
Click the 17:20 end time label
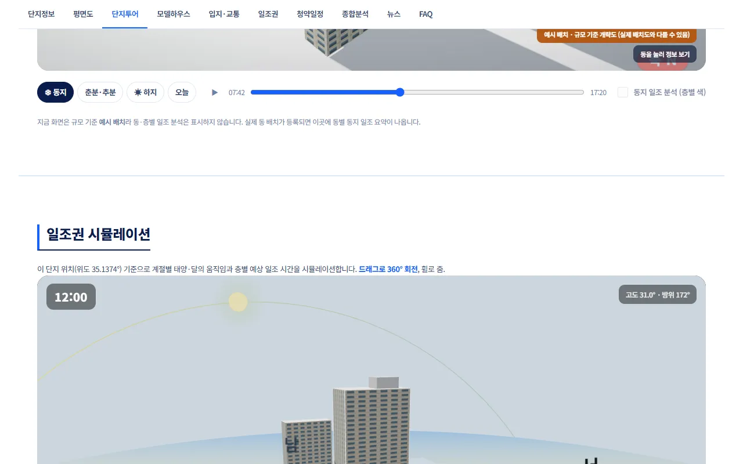[598, 93]
